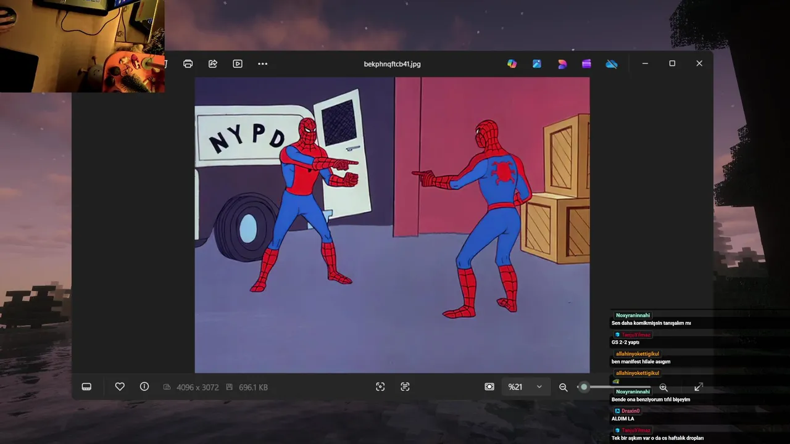790x444 pixels.
Task: Close the Photos window
Action: tap(699, 64)
